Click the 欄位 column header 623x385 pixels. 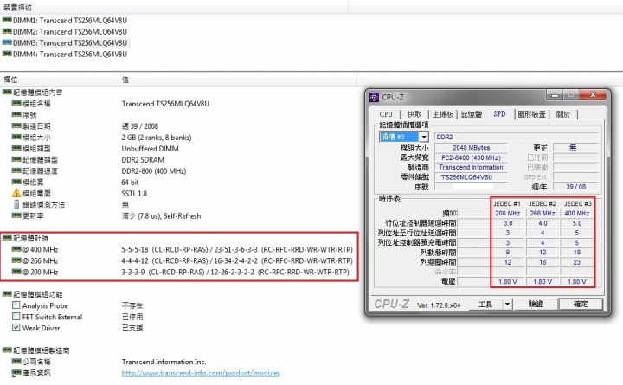click(x=59, y=80)
